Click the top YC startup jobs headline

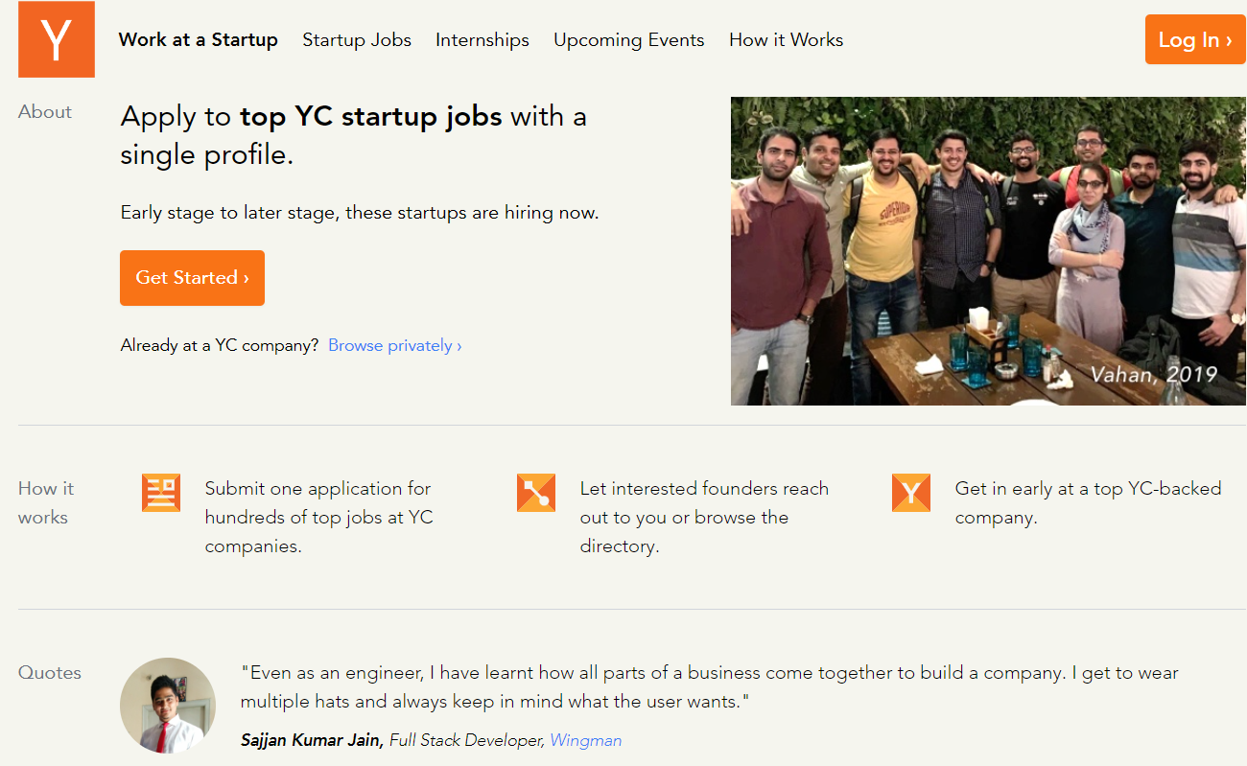pyautogui.click(x=354, y=135)
